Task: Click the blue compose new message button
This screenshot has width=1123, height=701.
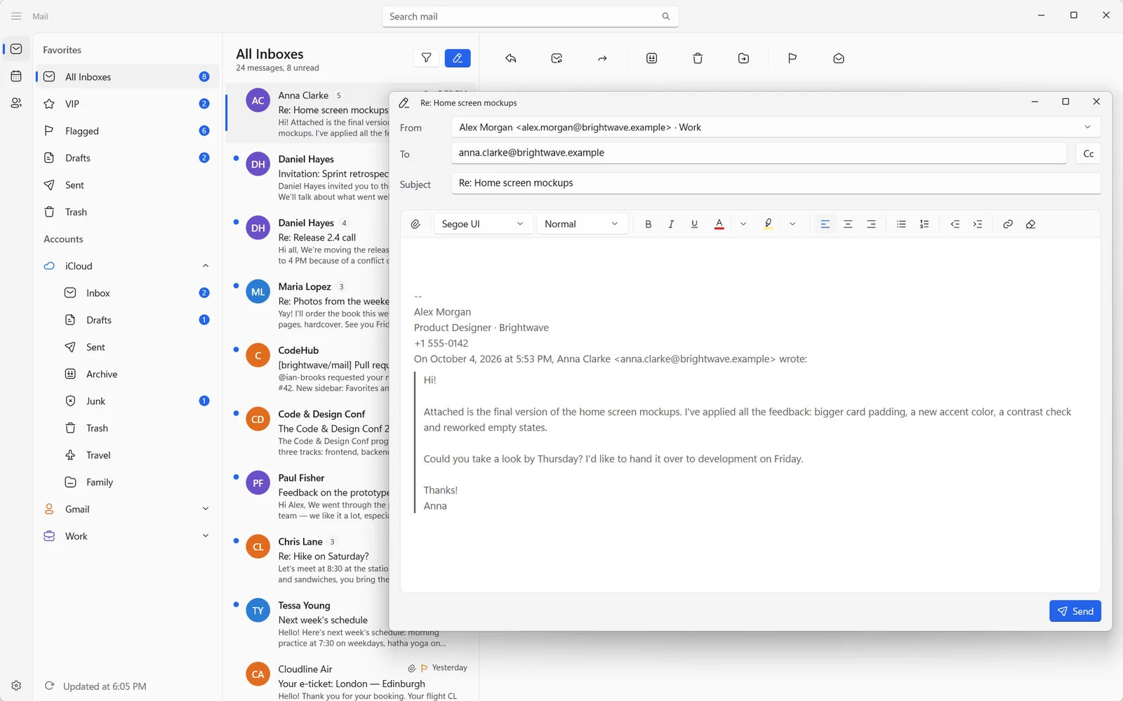Action: pyautogui.click(x=458, y=58)
